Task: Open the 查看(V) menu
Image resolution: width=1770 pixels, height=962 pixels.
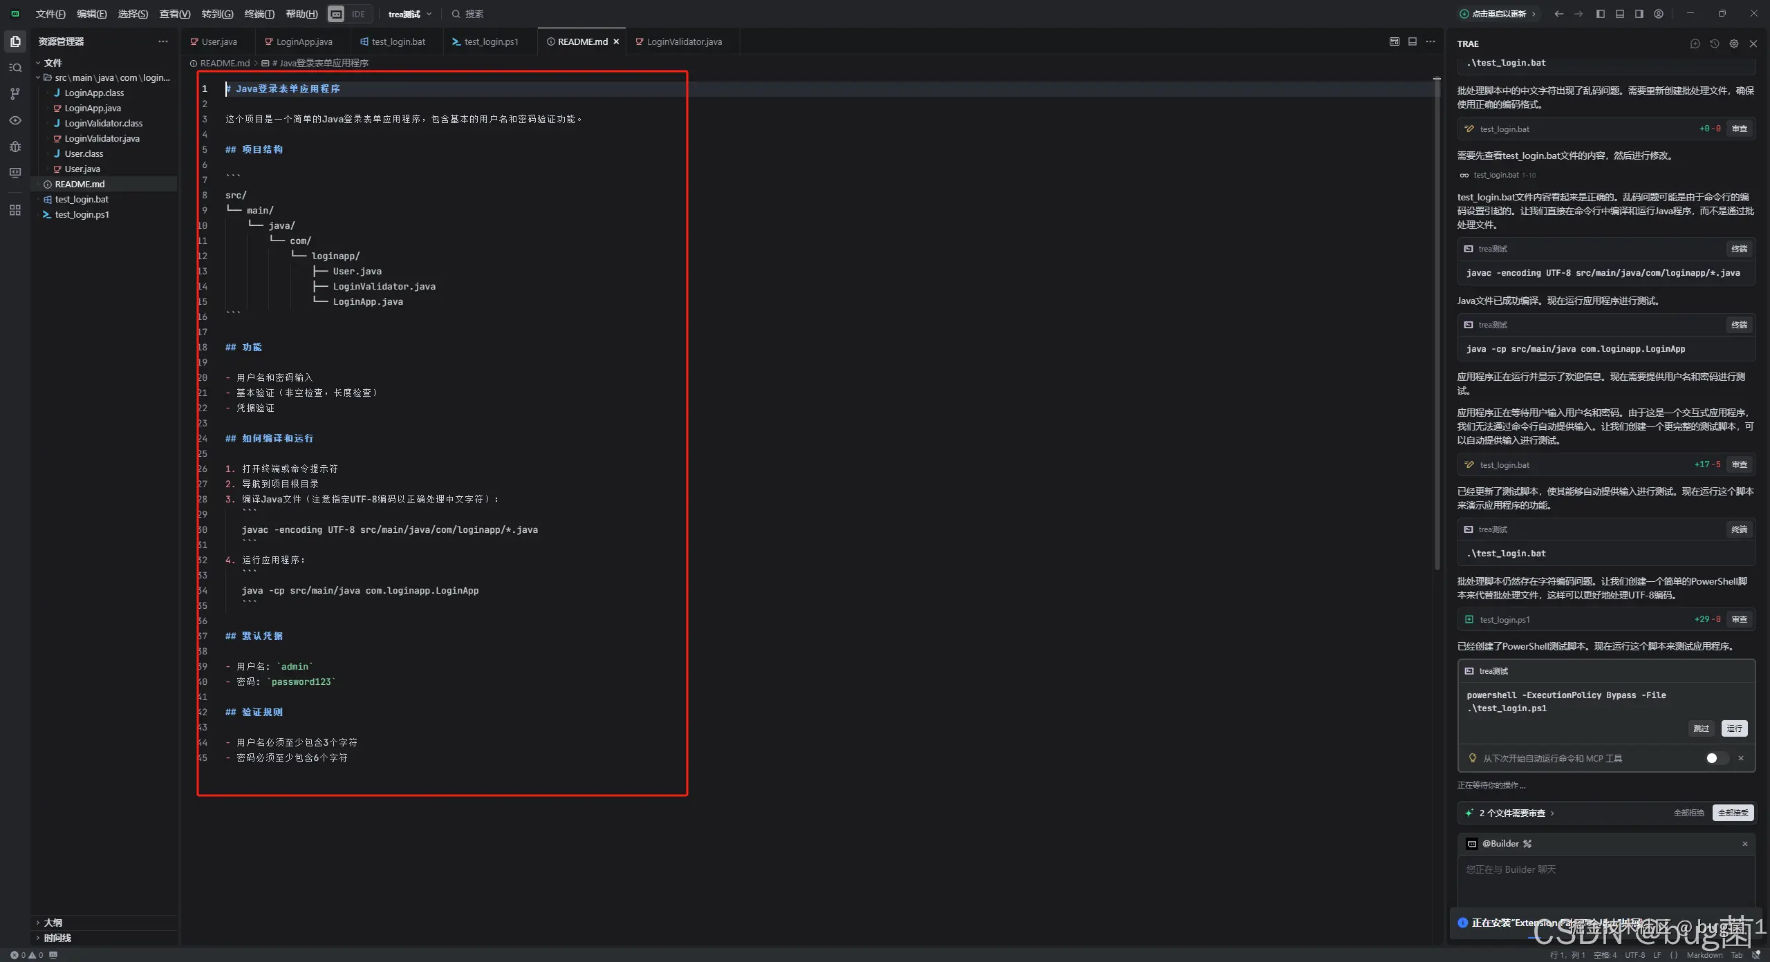Action: 174,14
